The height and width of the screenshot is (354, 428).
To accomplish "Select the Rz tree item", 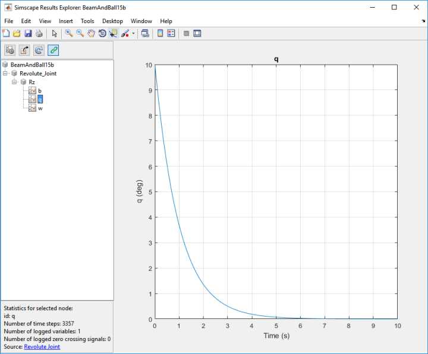I will 32,82.
